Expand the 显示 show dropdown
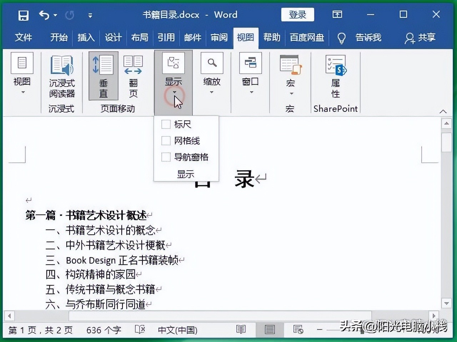The height and width of the screenshot is (342, 457). [174, 92]
